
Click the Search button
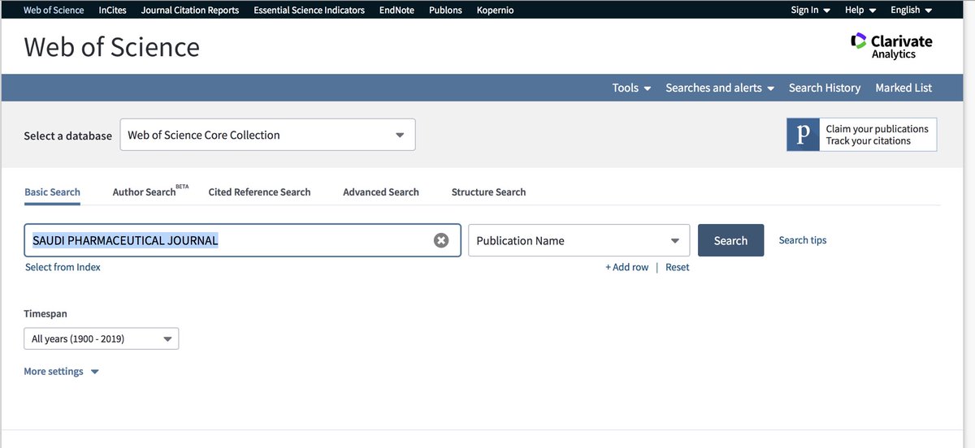(x=730, y=240)
